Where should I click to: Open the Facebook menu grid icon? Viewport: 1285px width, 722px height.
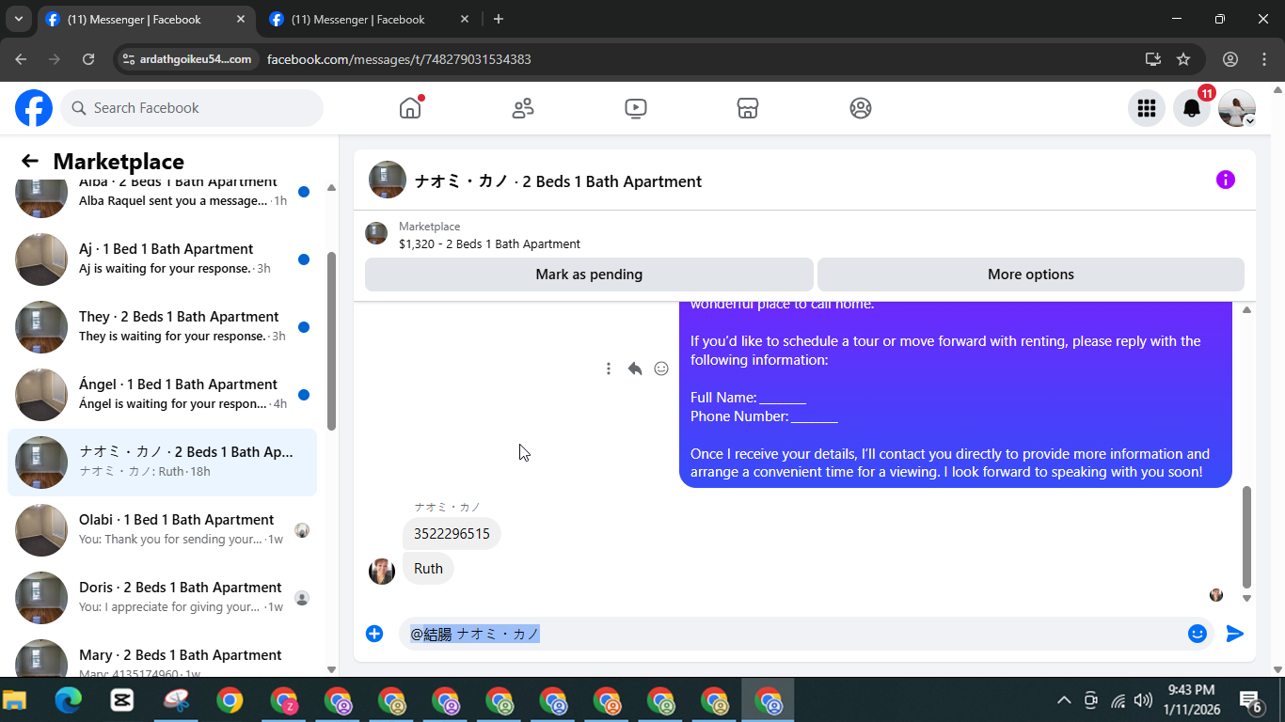(x=1147, y=108)
